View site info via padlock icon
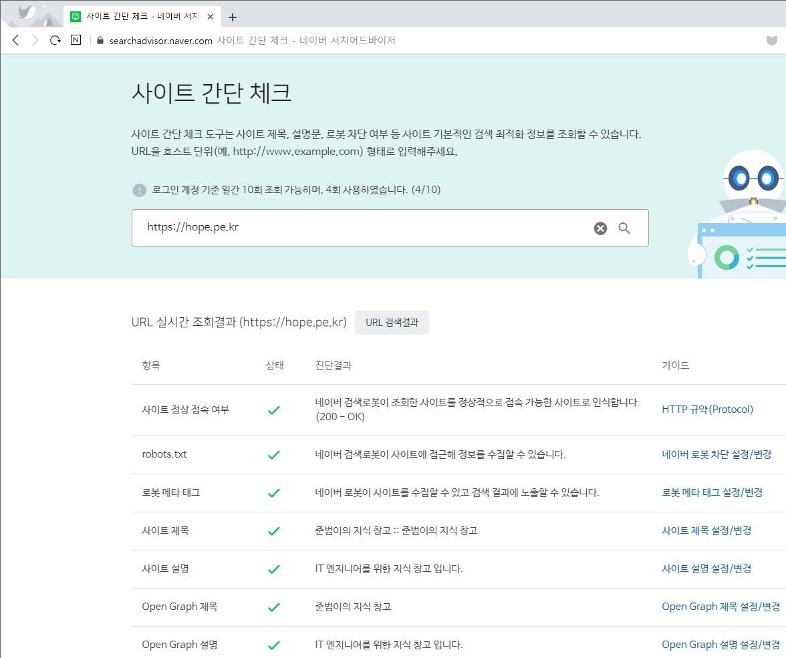 pyautogui.click(x=100, y=41)
